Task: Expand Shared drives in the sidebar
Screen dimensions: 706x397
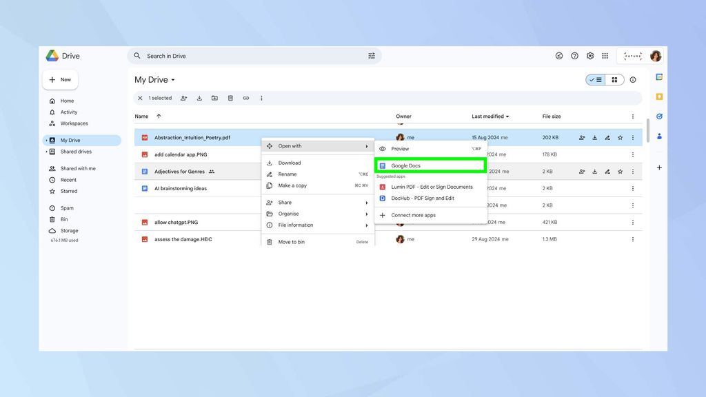Action: pyautogui.click(x=46, y=152)
